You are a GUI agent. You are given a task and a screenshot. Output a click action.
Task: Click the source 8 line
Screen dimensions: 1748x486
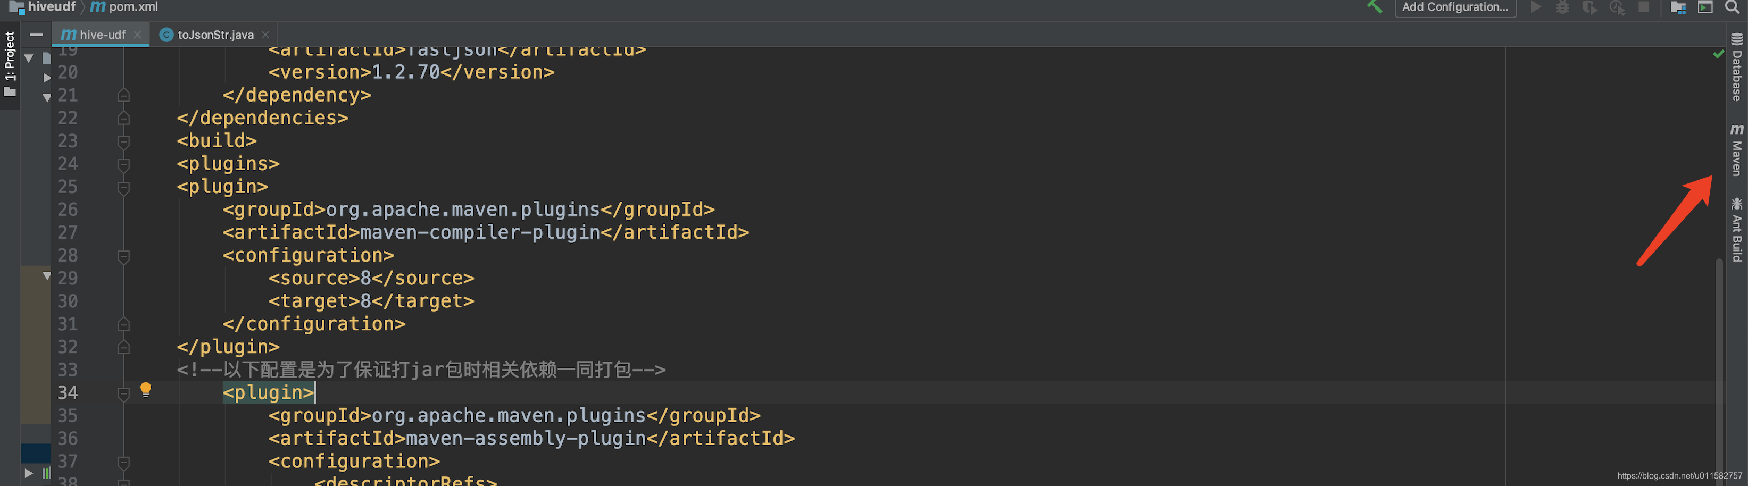(371, 278)
